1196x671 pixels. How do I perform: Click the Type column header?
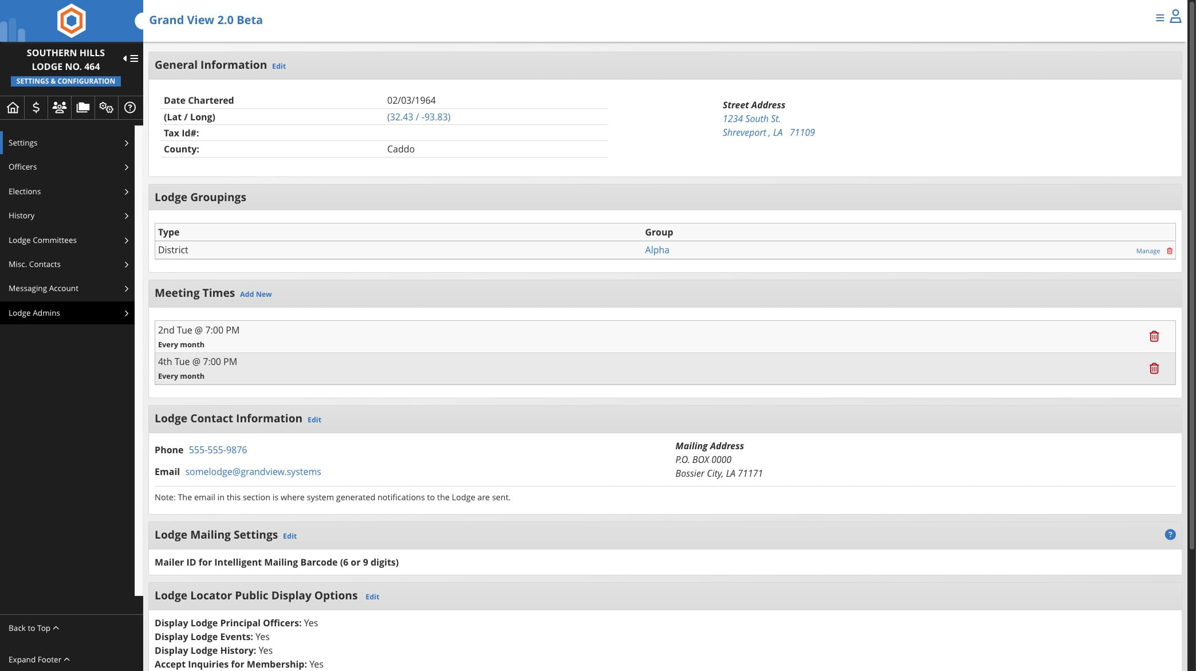(168, 232)
